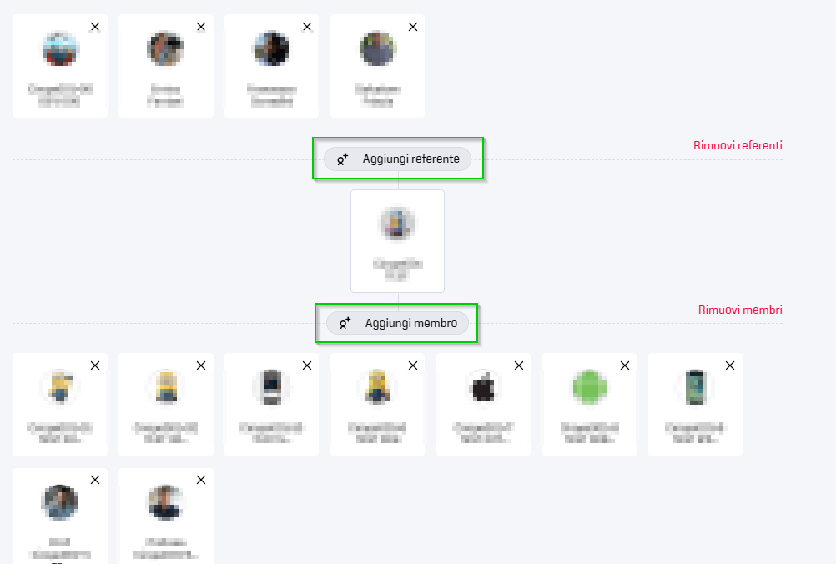This screenshot has width=836, height=564.
Task: Click the Apple logo avatar
Action: click(483, 388)
